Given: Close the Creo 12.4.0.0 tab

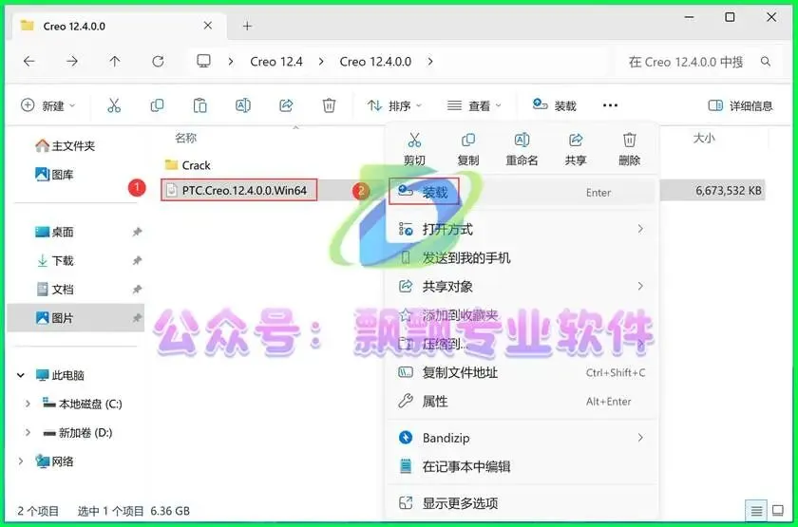Looking at the screenshot, I should tap(208, 26).
